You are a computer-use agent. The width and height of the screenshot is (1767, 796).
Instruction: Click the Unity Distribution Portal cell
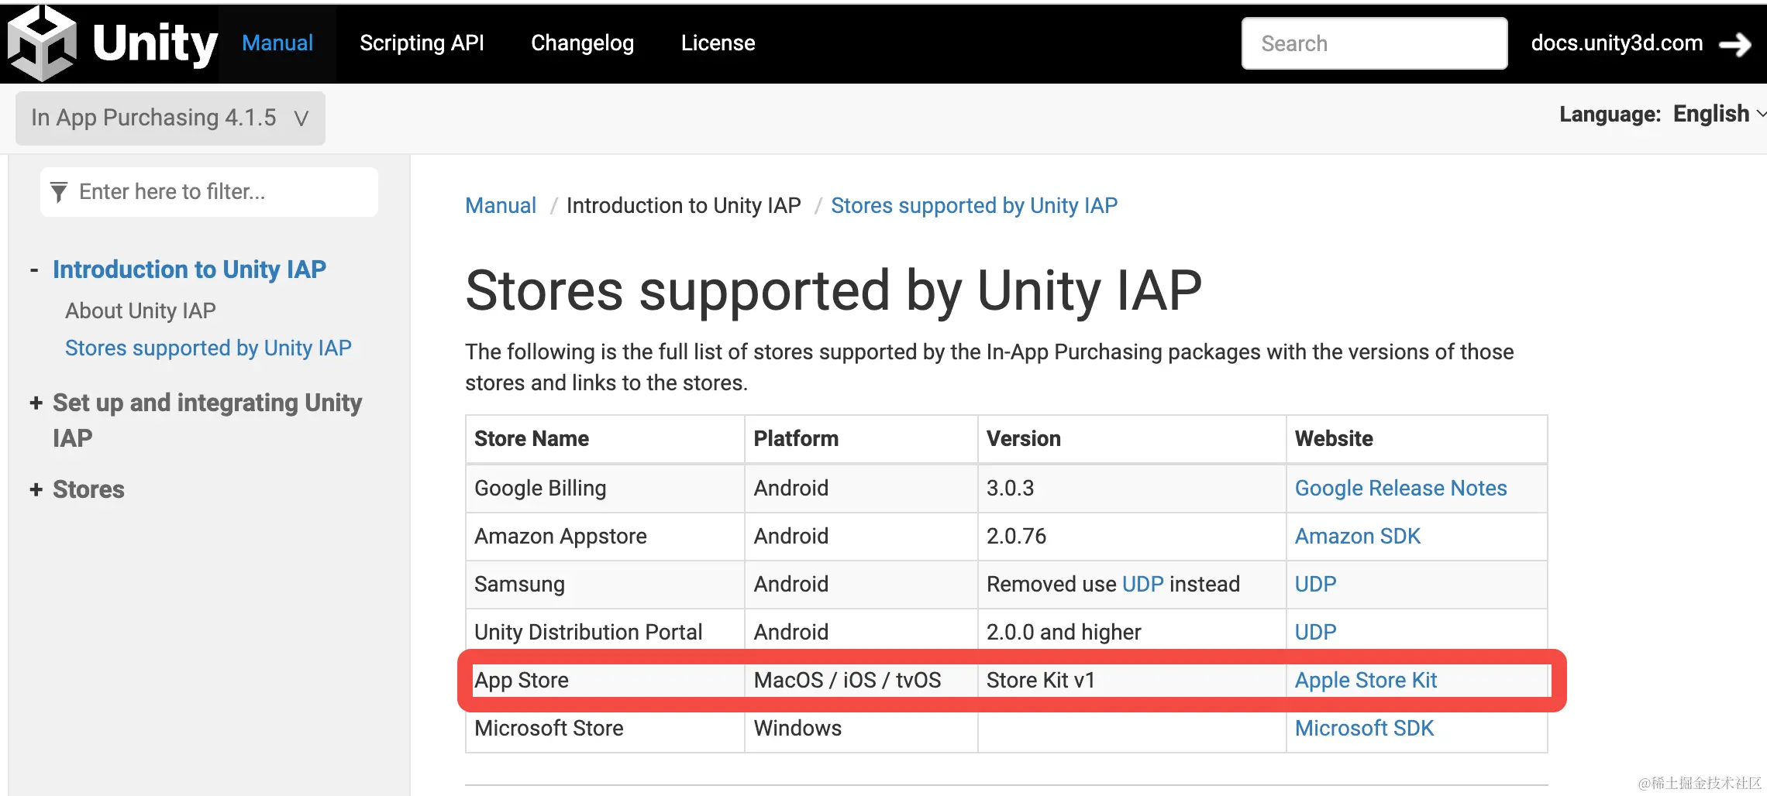pos(605,632)
